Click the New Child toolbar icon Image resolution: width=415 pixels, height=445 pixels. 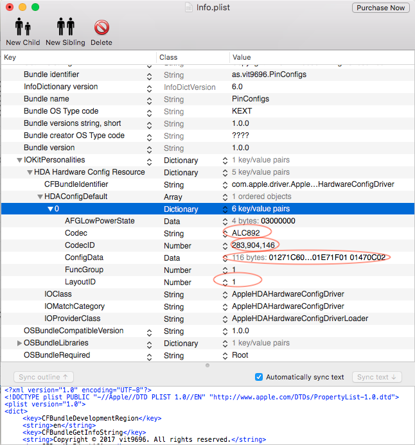(22, 27)
